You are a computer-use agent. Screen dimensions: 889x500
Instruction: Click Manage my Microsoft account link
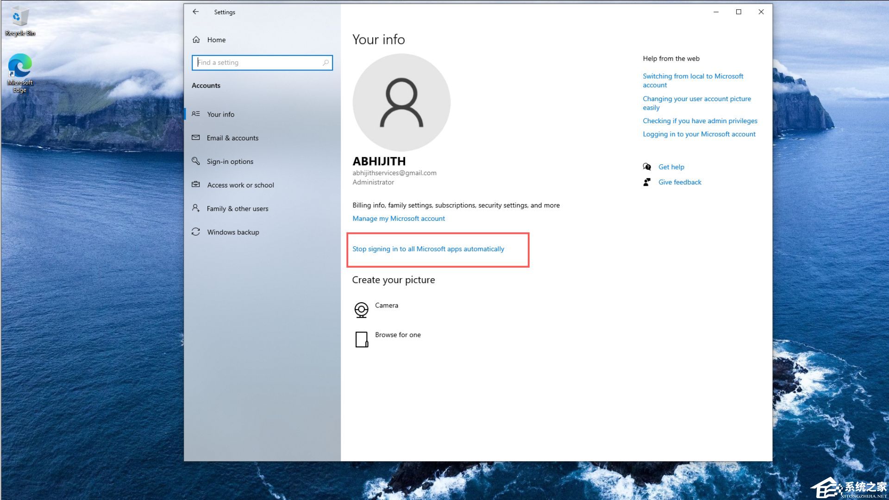[x=399, y=219]
